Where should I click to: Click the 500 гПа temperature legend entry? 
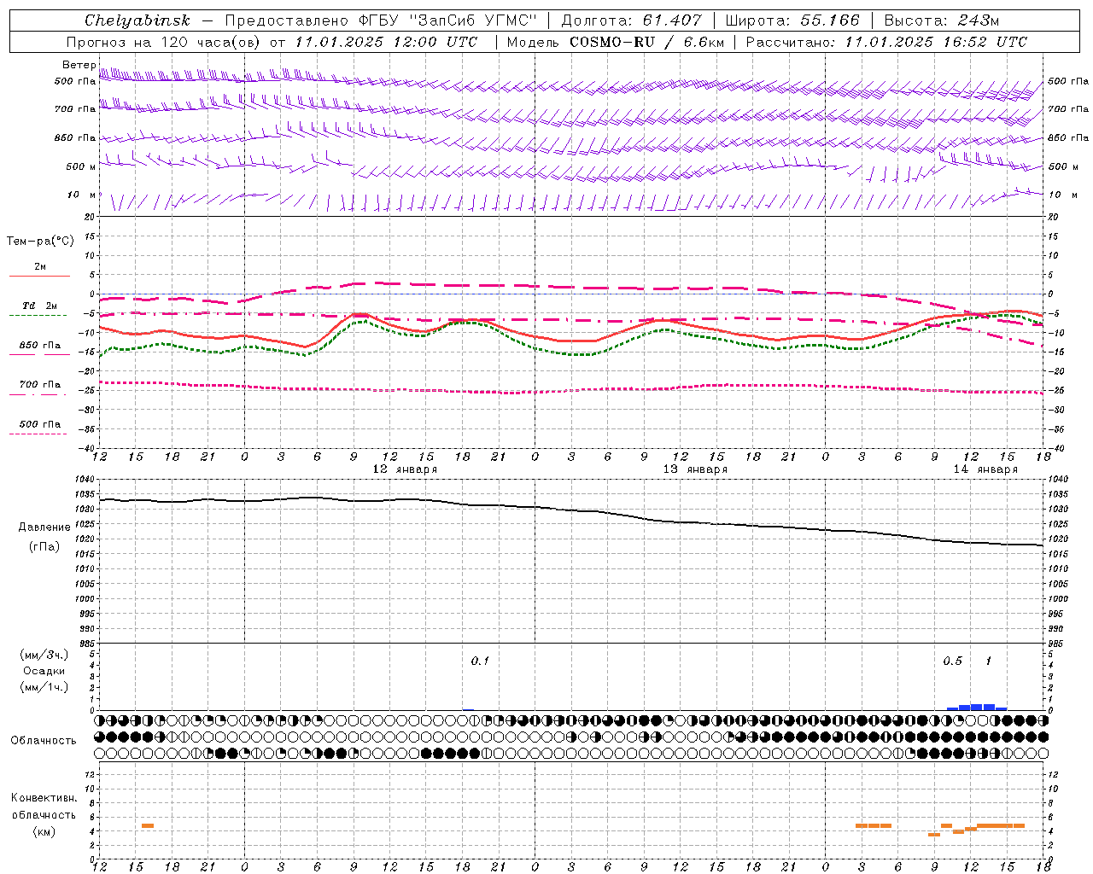[40, 424]
